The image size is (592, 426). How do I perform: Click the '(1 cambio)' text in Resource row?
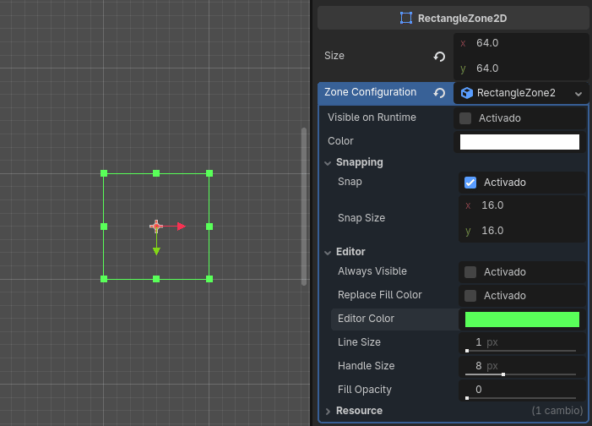pyautogui.click(x=557, y=411)
